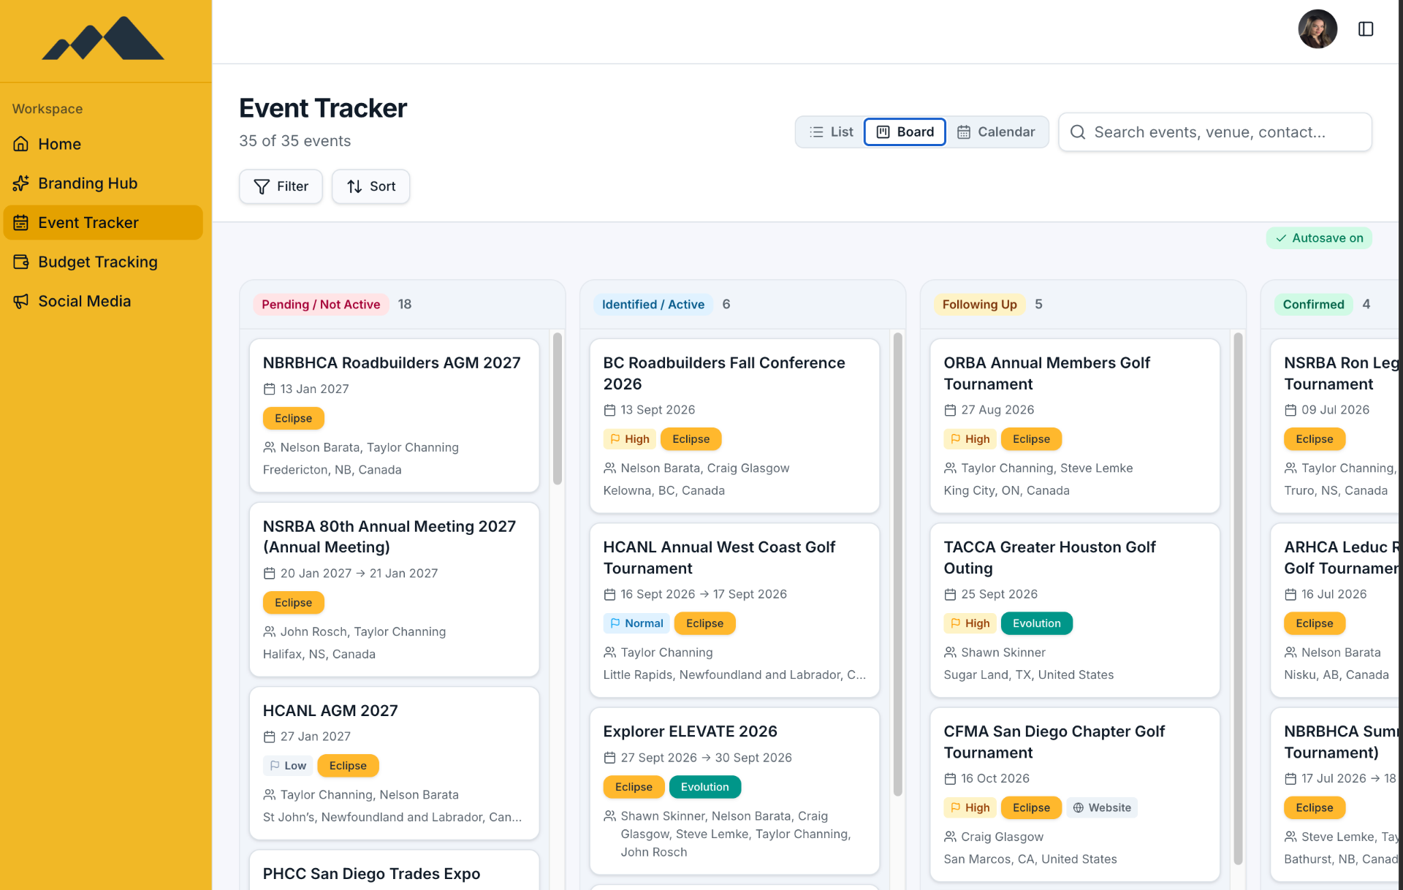Click the Eclipse tag on NBRBHCA AGM card
This screenshot has width=1403, height=890.
(293, 418)
